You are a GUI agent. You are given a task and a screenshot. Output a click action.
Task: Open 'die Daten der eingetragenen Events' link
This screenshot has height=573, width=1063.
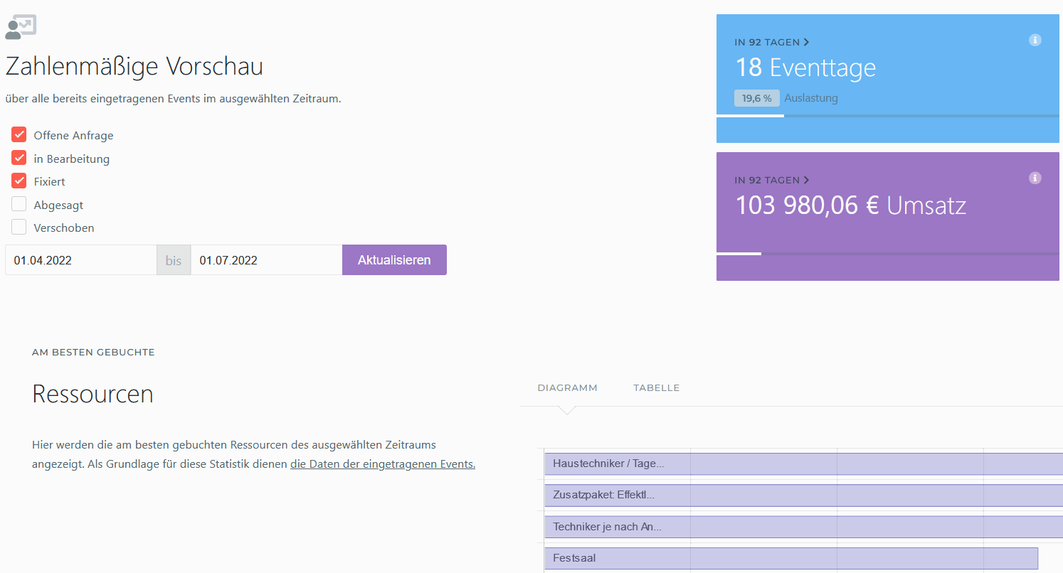[382, 464]
